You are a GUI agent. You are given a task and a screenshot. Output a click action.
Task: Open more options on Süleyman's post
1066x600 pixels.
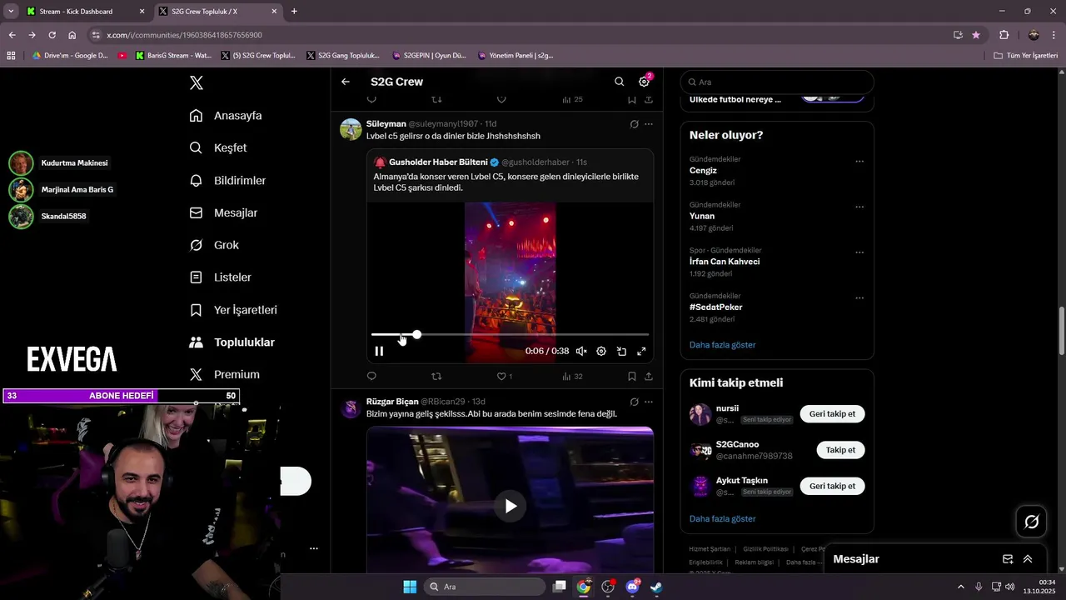(x=649, y=124)
